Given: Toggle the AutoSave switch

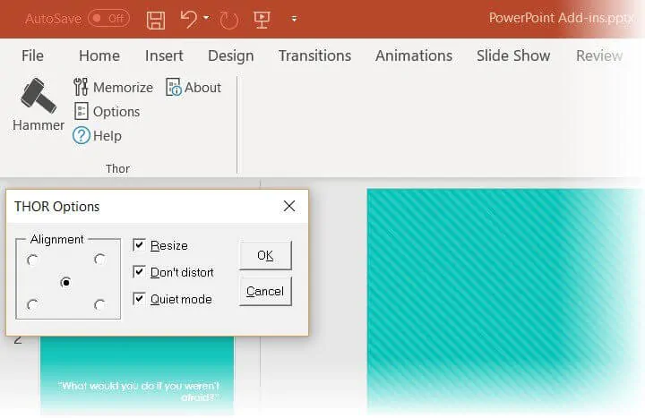Looking at the screenshot, I should [x=108, y=18].
